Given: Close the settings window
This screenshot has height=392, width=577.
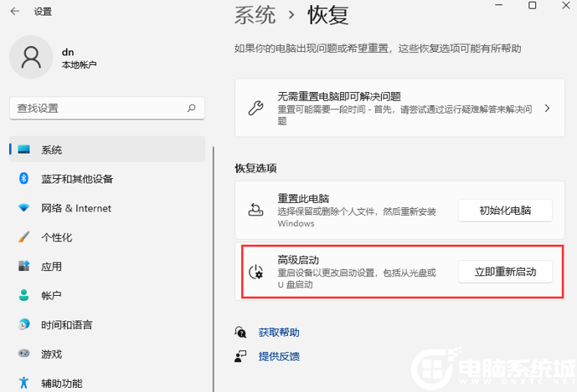Looking at the screenshot, I should 566,5.
